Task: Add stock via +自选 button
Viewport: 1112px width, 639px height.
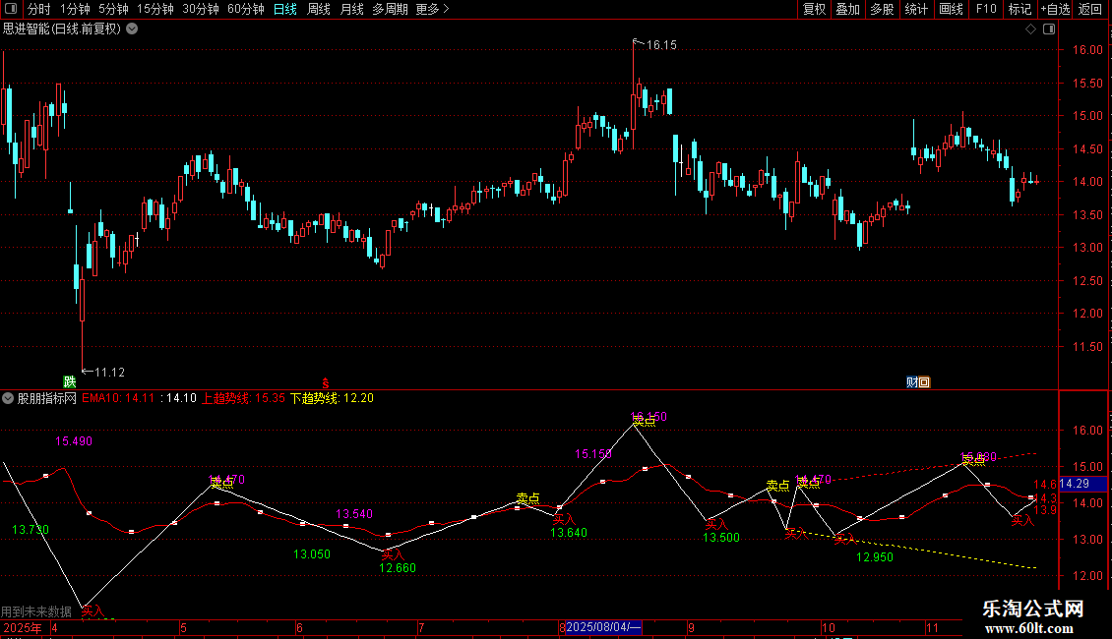Action: click(1056, 9)
